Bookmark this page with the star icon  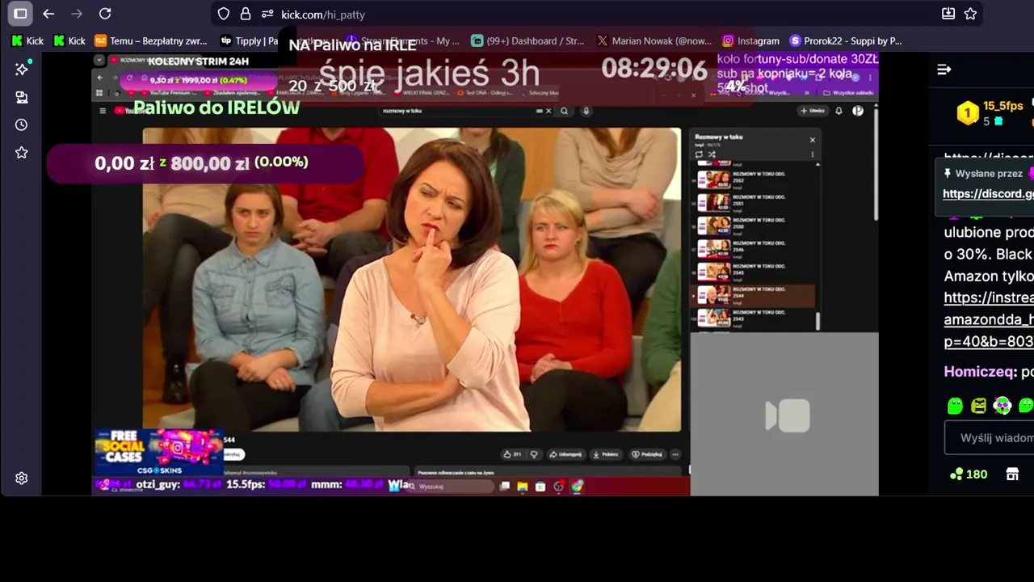970,14
